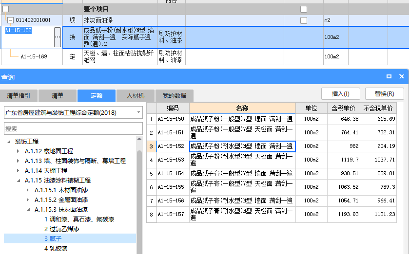409x254 pixels.
Task: Select quota row A1-15-156
Action: [x=272, y=200]
